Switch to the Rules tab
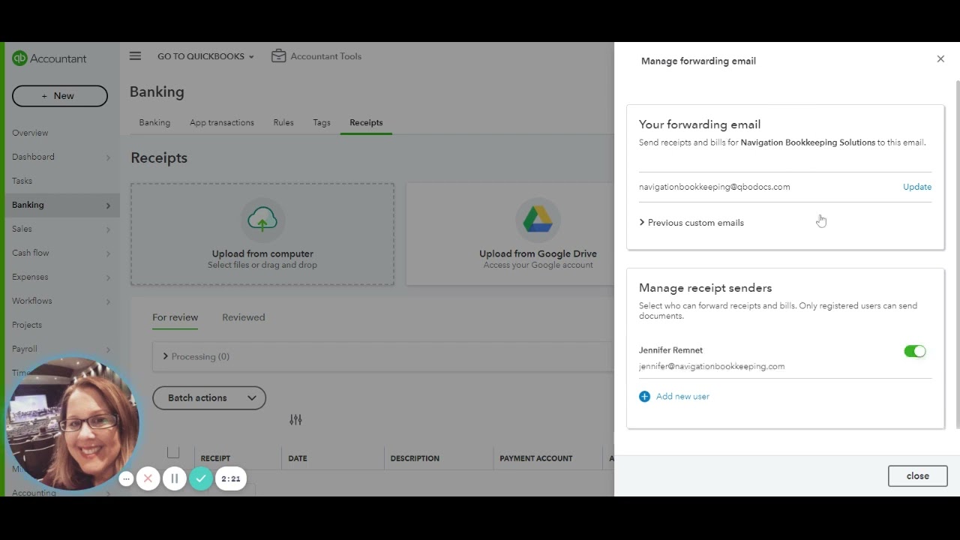This screenshot has width=960, height=540. coord(283,122)
